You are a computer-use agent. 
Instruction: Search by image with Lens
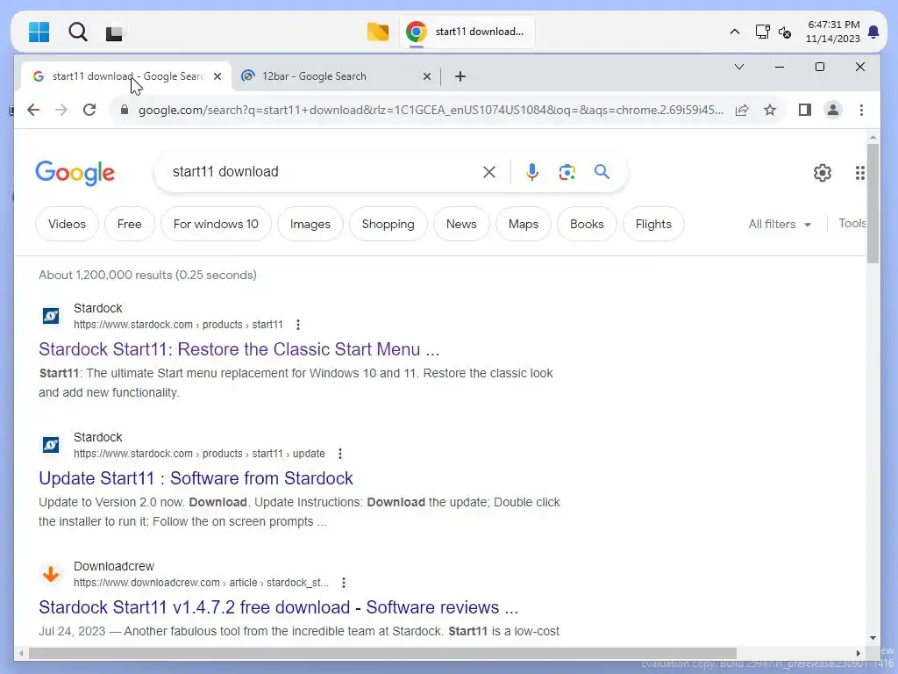567,172
